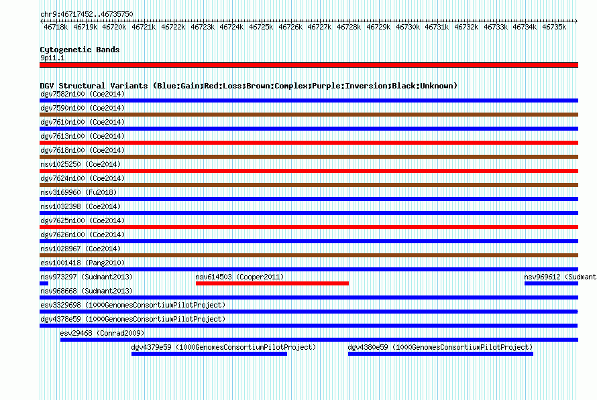Click the 46735k ruler tick label
Viewport: 597px width, 400px height.
pos(554,27)
